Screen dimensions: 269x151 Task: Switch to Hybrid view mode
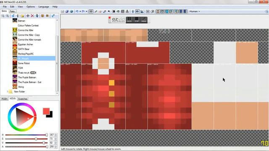[142, 11]
